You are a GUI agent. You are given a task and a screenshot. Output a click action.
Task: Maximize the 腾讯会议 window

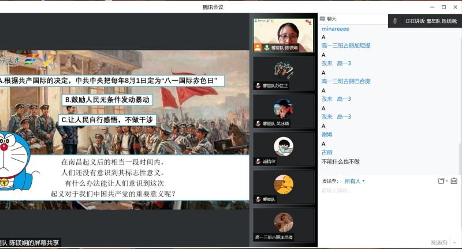tap(444, 7)
